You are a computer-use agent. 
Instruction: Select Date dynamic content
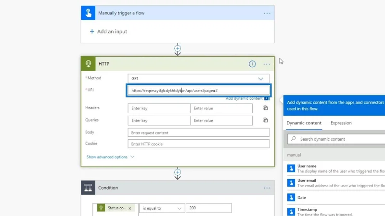click(x=336, y=197)
